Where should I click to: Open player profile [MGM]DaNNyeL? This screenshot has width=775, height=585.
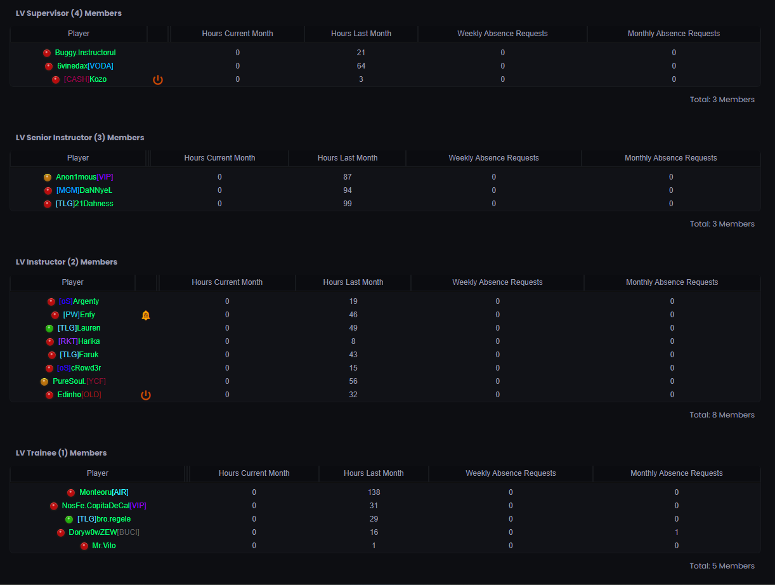pyautogui.click(x=84, y=190)
